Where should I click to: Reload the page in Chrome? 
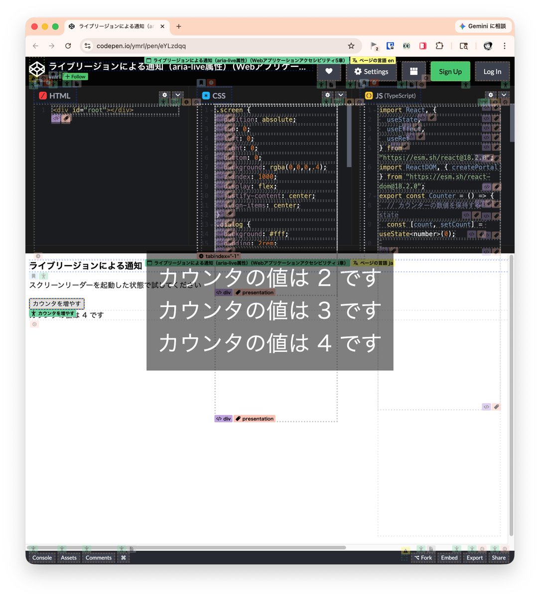(x=68, y=46)
